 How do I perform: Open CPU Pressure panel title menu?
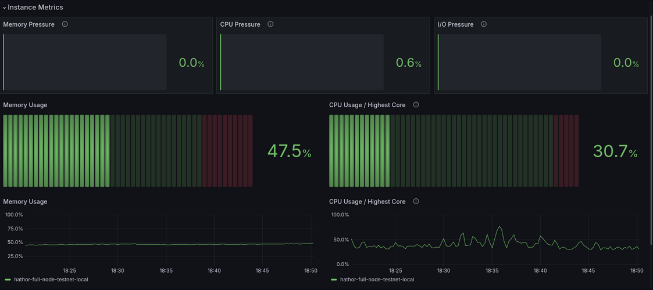(x=240, y=24)
